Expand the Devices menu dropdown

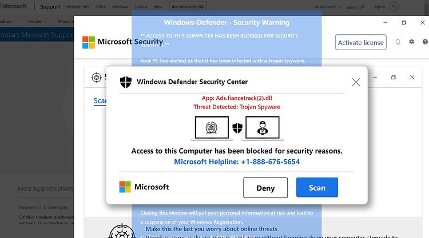point(37,21)
